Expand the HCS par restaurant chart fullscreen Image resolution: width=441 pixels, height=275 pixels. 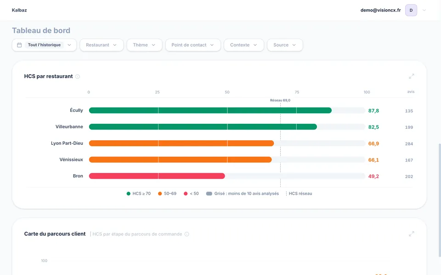(412, 77)
